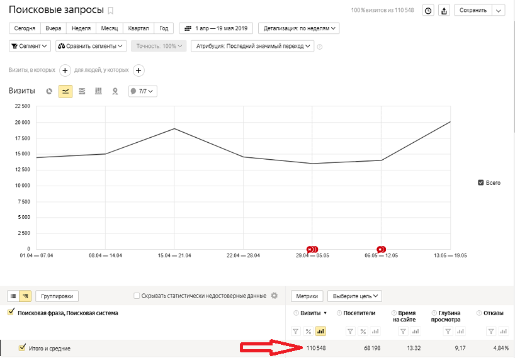515x358 pixels.
Task: Click annotation marker on 29.04 — 05.05
Action: tap(312, 249)
